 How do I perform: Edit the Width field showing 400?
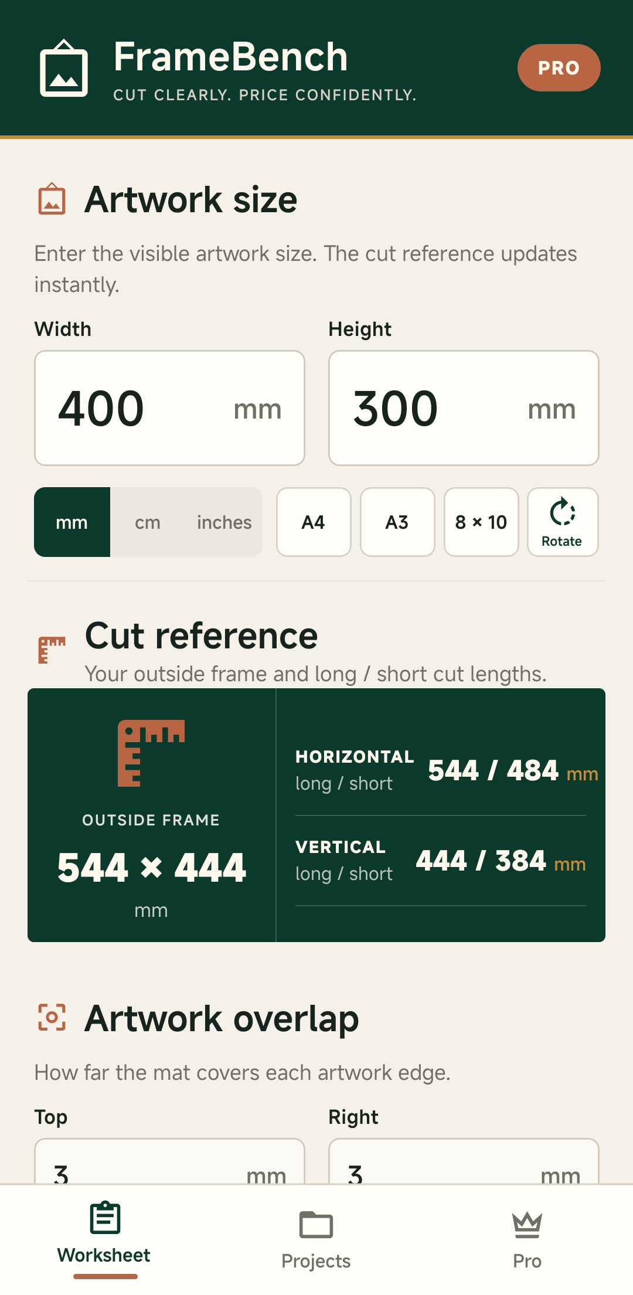(x=169, y=408)
